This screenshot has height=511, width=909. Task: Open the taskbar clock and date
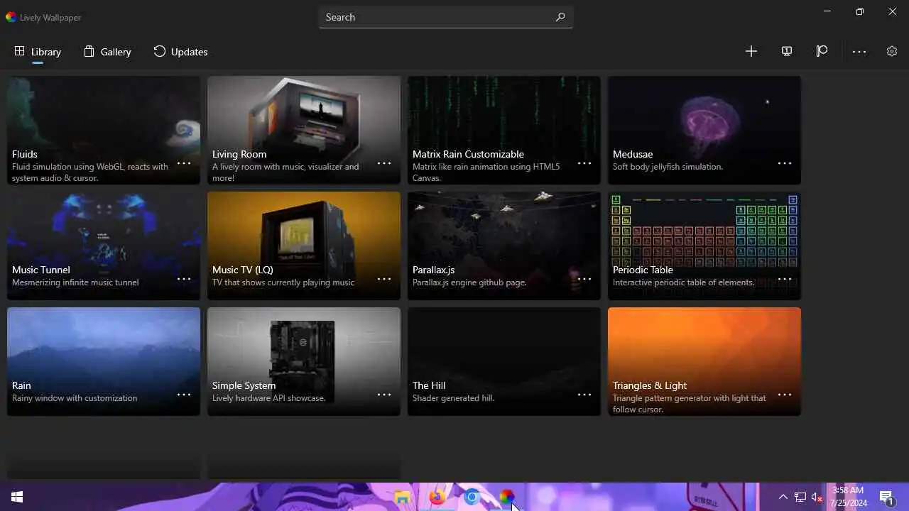point(849,497)
